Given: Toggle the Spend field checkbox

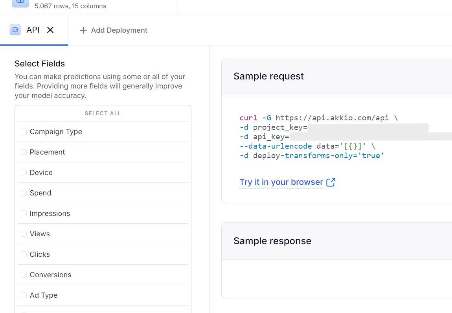Looking at the screenshot, I should tap(24, 193).
